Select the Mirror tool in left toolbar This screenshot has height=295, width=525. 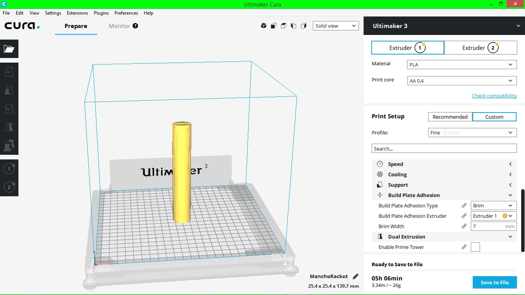click(x=9, y=127)
